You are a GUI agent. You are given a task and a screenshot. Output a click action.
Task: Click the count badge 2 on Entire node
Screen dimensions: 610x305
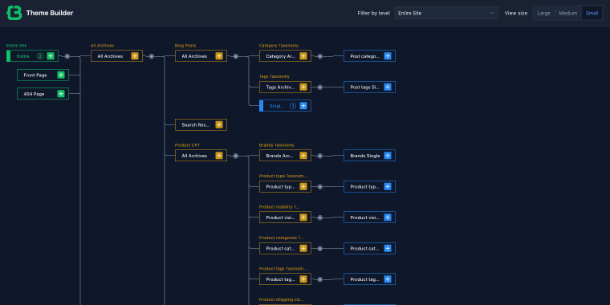[x=39, y=56]
